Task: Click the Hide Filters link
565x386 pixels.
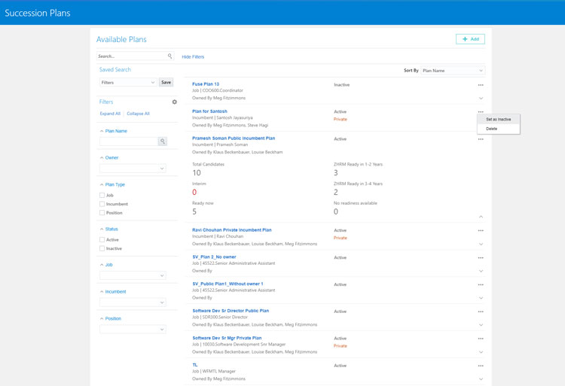Action: [193, 57]
